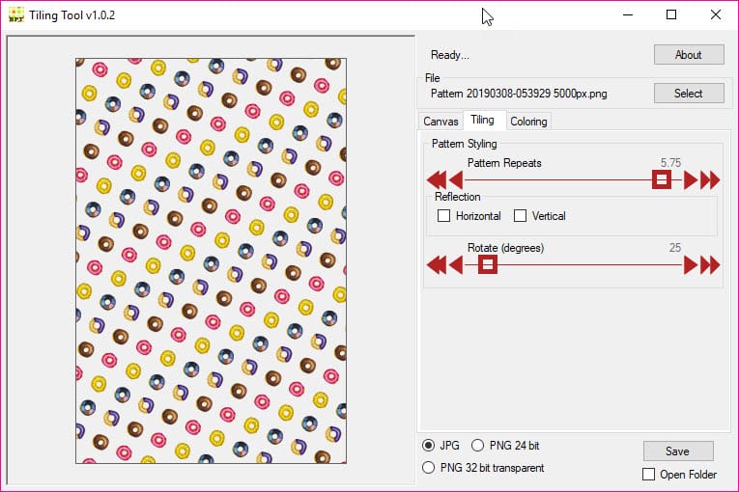Switch to the Tiling tab
Viewport: 739px width, 492px height.
482,120
